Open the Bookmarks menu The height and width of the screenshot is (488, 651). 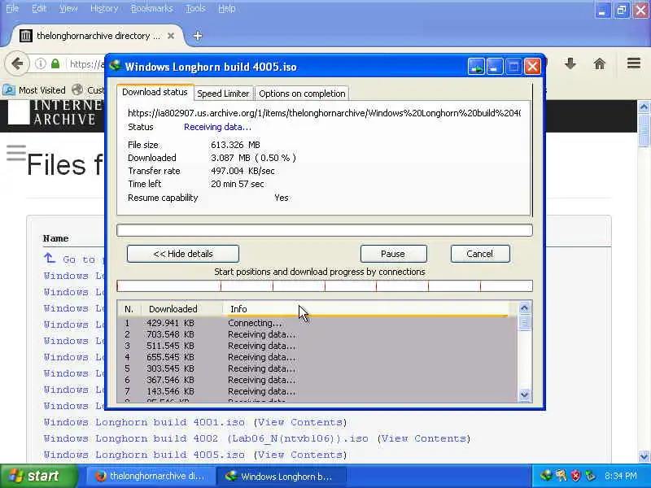[x=151, y=8]
